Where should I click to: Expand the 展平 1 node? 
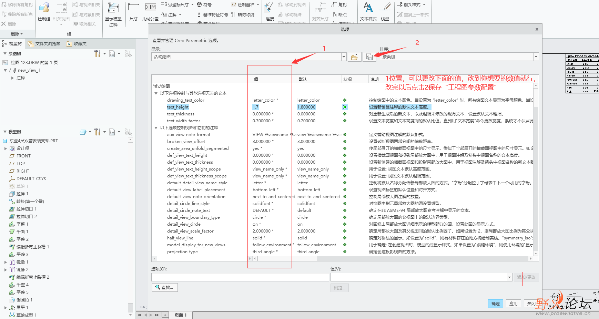(x=6, y=308)
